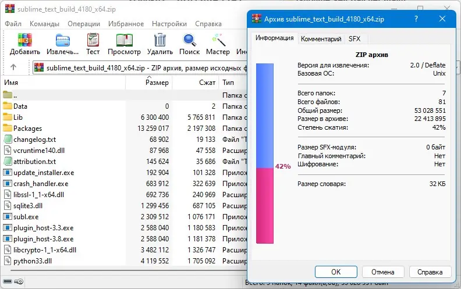Image resolution: width=461 pixels, height=289 pixels.
Task: Click the parent folder '..' icon
Action: point(8,95)
